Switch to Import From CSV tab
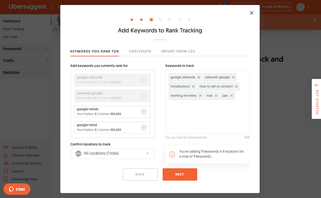321x198 pixels. [x=178, y=51]
